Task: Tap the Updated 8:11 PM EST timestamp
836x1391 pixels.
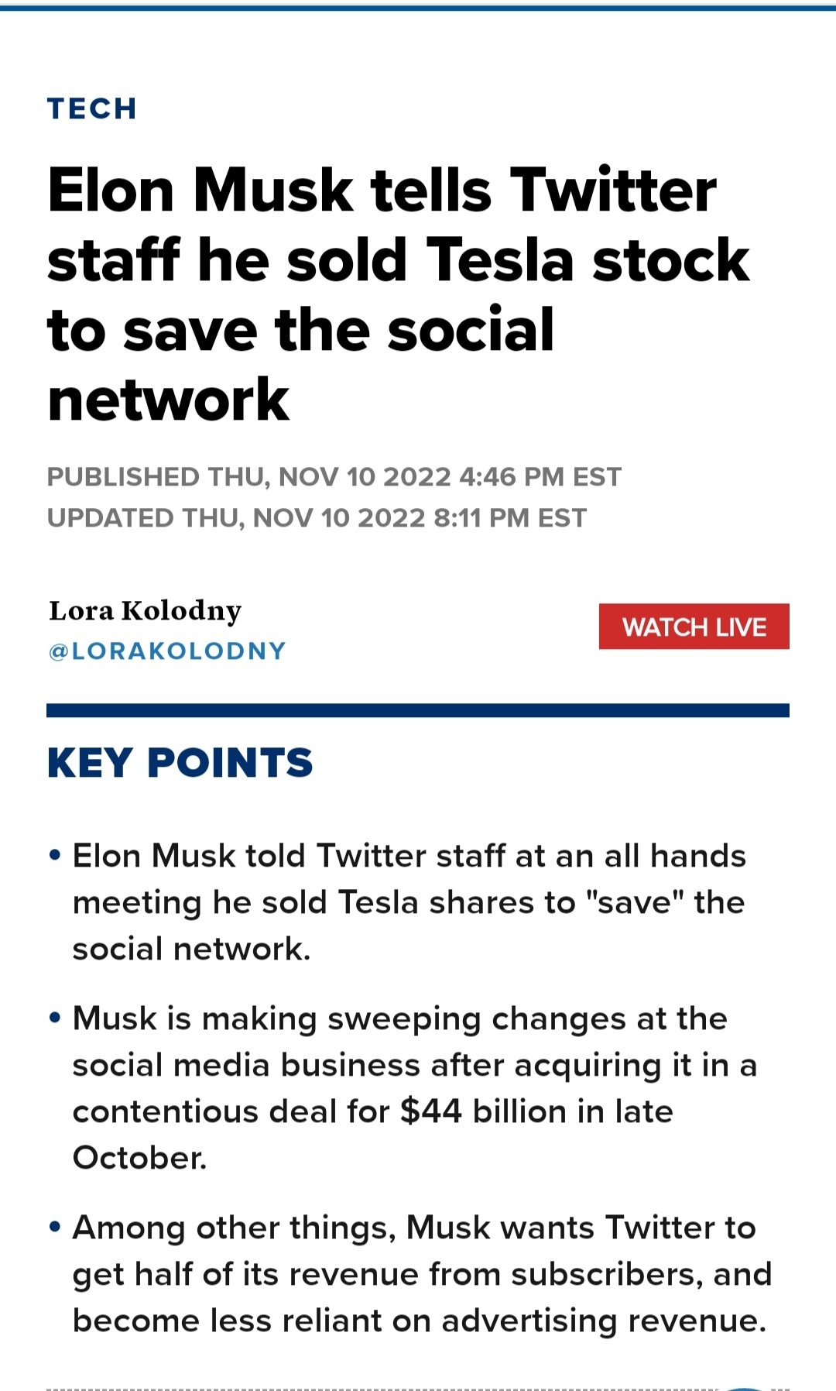Action: pos(317,517)
